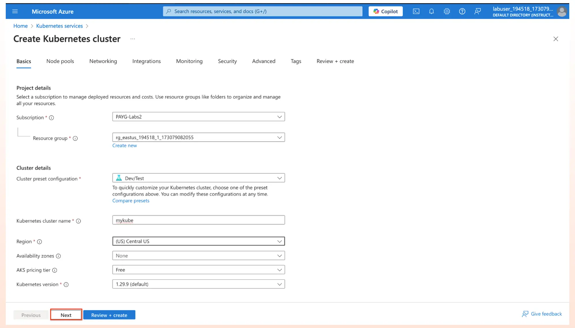Open Cloud Shell from the top bar
Image resolution: width=575 pixels, height=328 pixels.
click(416, 11)
